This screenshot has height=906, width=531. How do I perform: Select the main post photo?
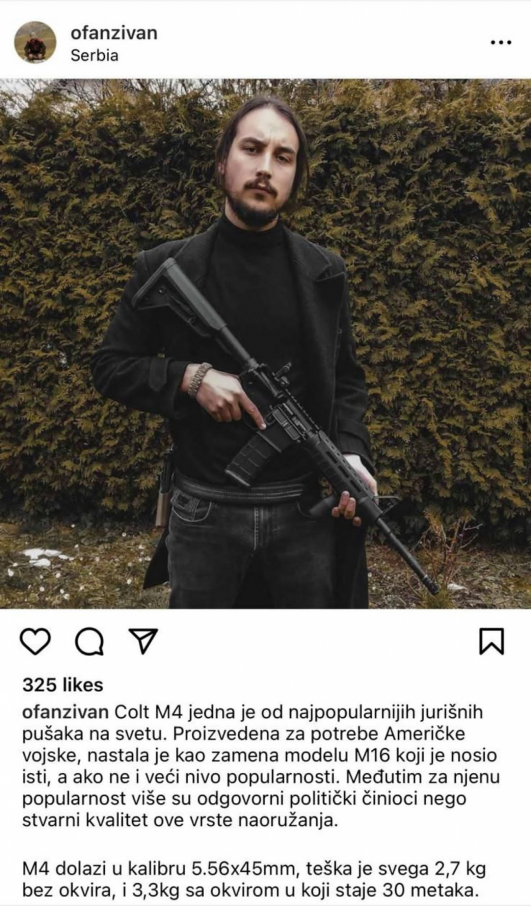(x=265, y=344)
